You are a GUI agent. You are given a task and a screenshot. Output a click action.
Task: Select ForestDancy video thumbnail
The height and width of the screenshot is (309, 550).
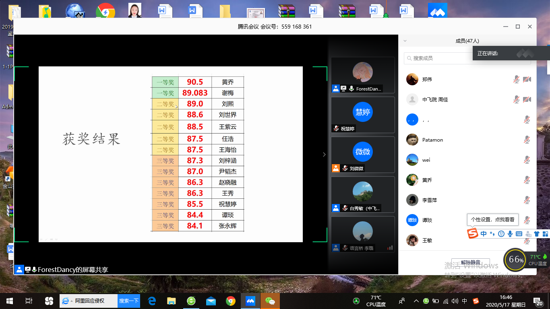point(362,75)
